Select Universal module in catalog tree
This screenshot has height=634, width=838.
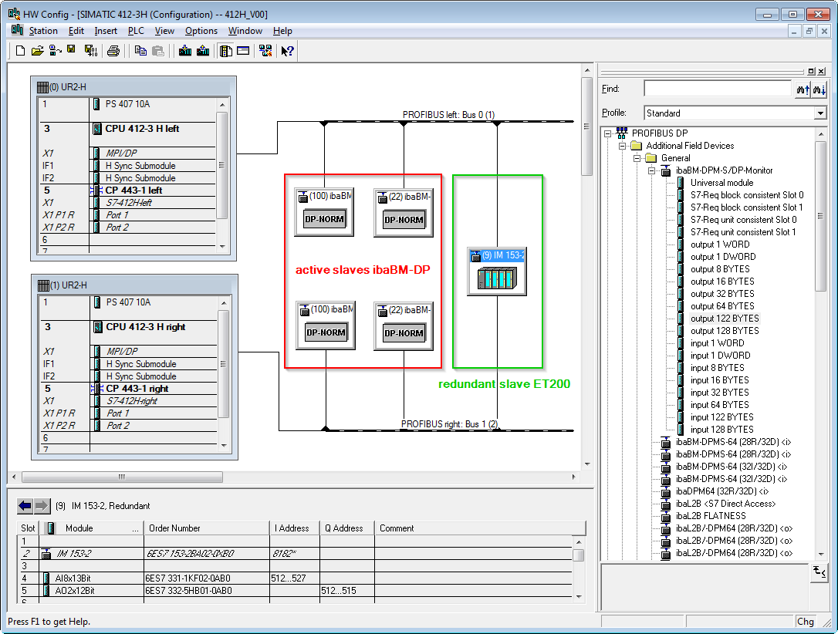tap(721, 183)
